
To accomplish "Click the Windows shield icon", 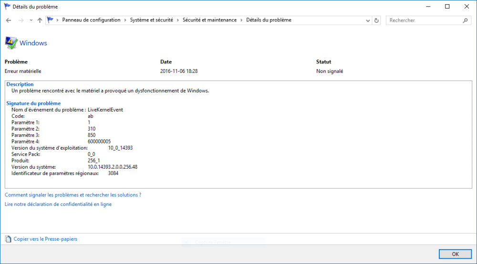I will click(x=11, y=43).
